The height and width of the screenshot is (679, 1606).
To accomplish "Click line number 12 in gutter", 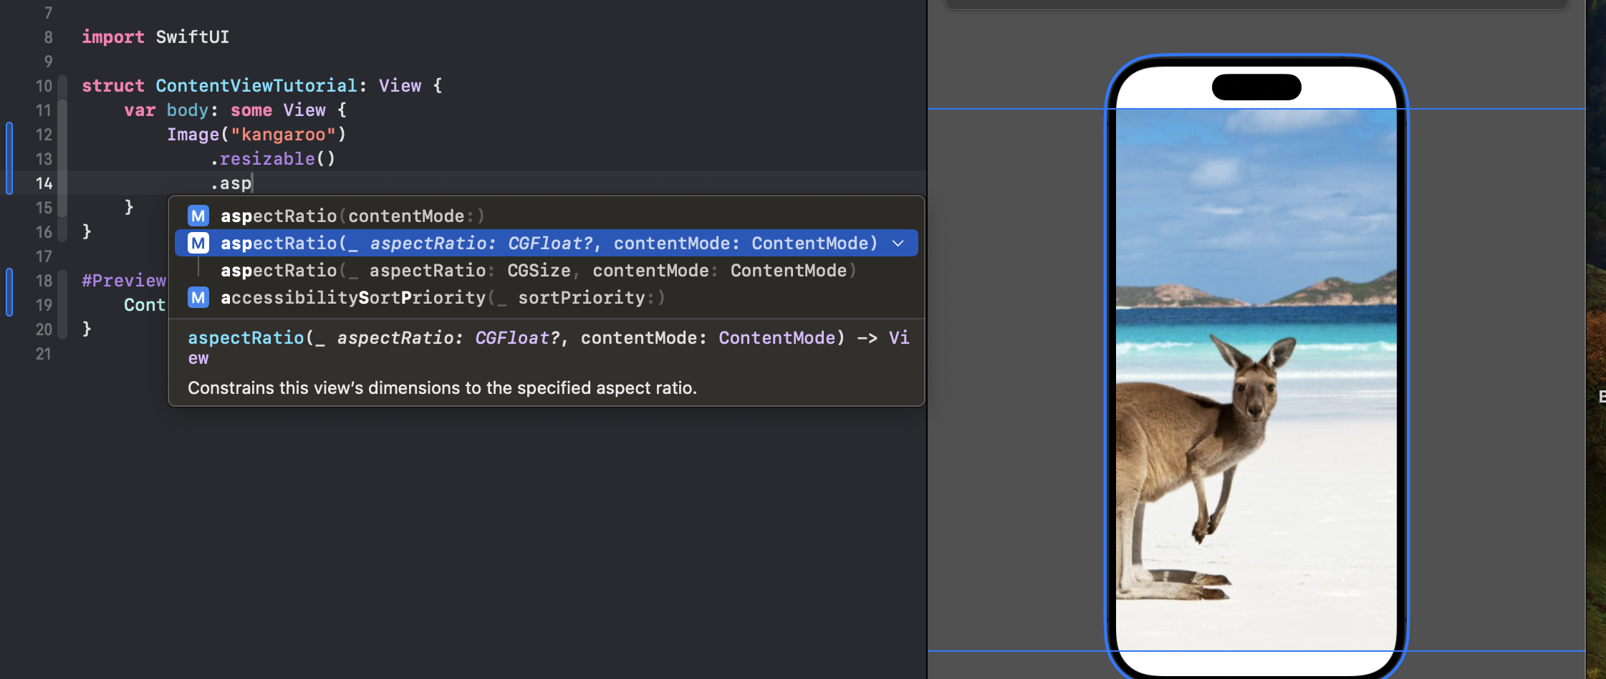I will [x=44, y=135].
